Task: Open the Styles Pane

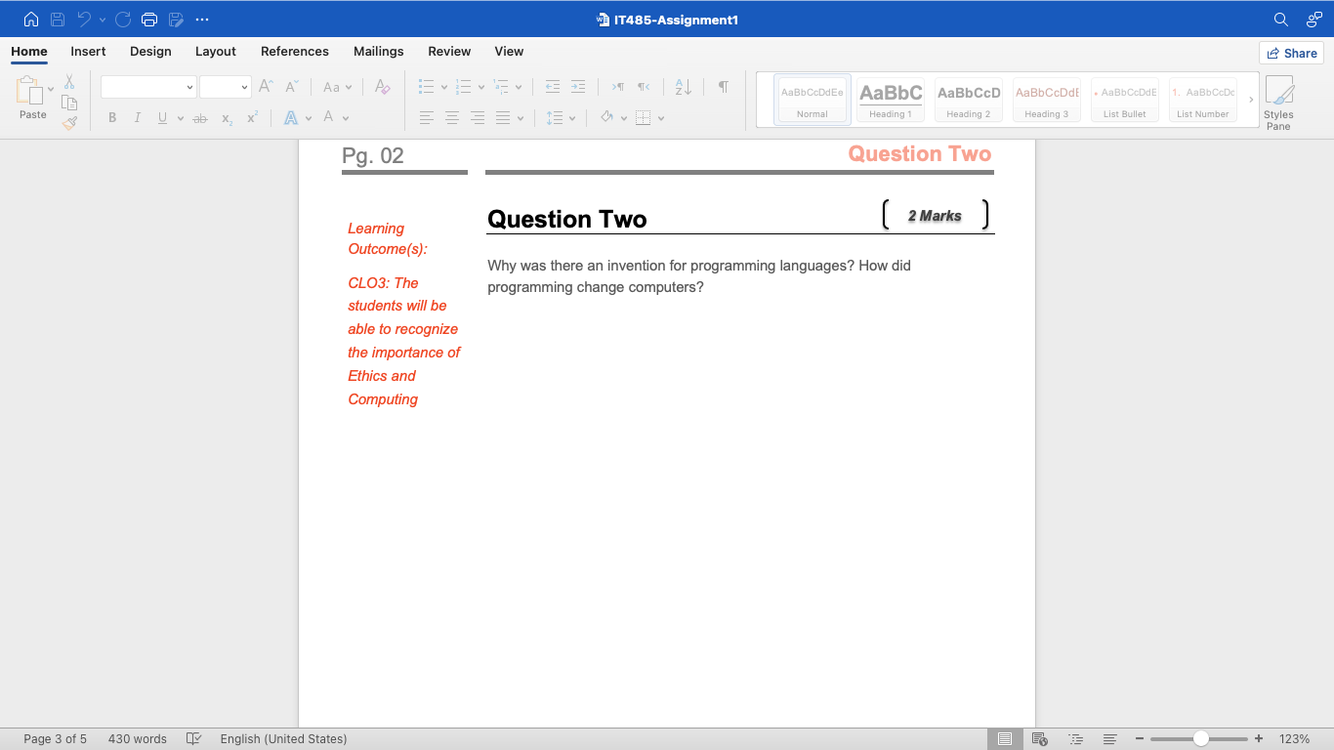Action: (1278, 102)
